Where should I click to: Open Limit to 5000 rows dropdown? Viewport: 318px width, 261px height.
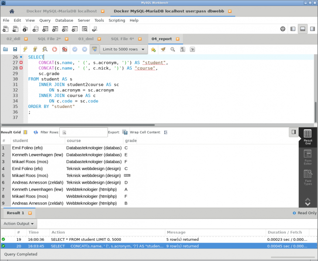pos(124,49)
